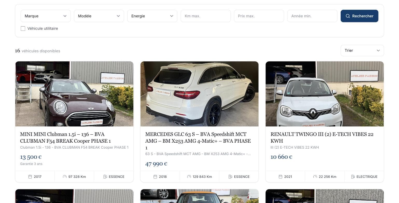Open the MERCEDES GLC 63 S listing title
Viewport: 399px width, 203px height.
click(198, 141)
